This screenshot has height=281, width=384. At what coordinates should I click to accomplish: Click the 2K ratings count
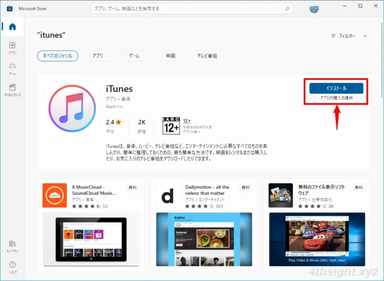pos(142,122)
